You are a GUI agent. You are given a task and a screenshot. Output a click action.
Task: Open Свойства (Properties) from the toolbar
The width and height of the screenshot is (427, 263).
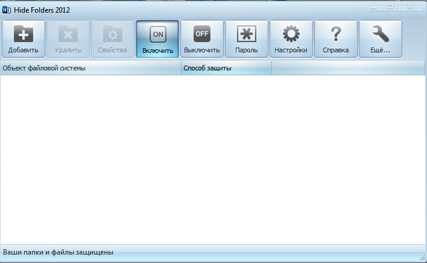click(x=113, y=39)
